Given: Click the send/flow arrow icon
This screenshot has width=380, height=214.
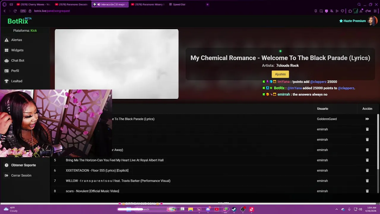Looking at the screenshot, I should pyautogui.click(x=337, y=11).
